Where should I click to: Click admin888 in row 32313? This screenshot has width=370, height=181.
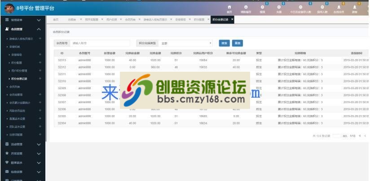84,60
